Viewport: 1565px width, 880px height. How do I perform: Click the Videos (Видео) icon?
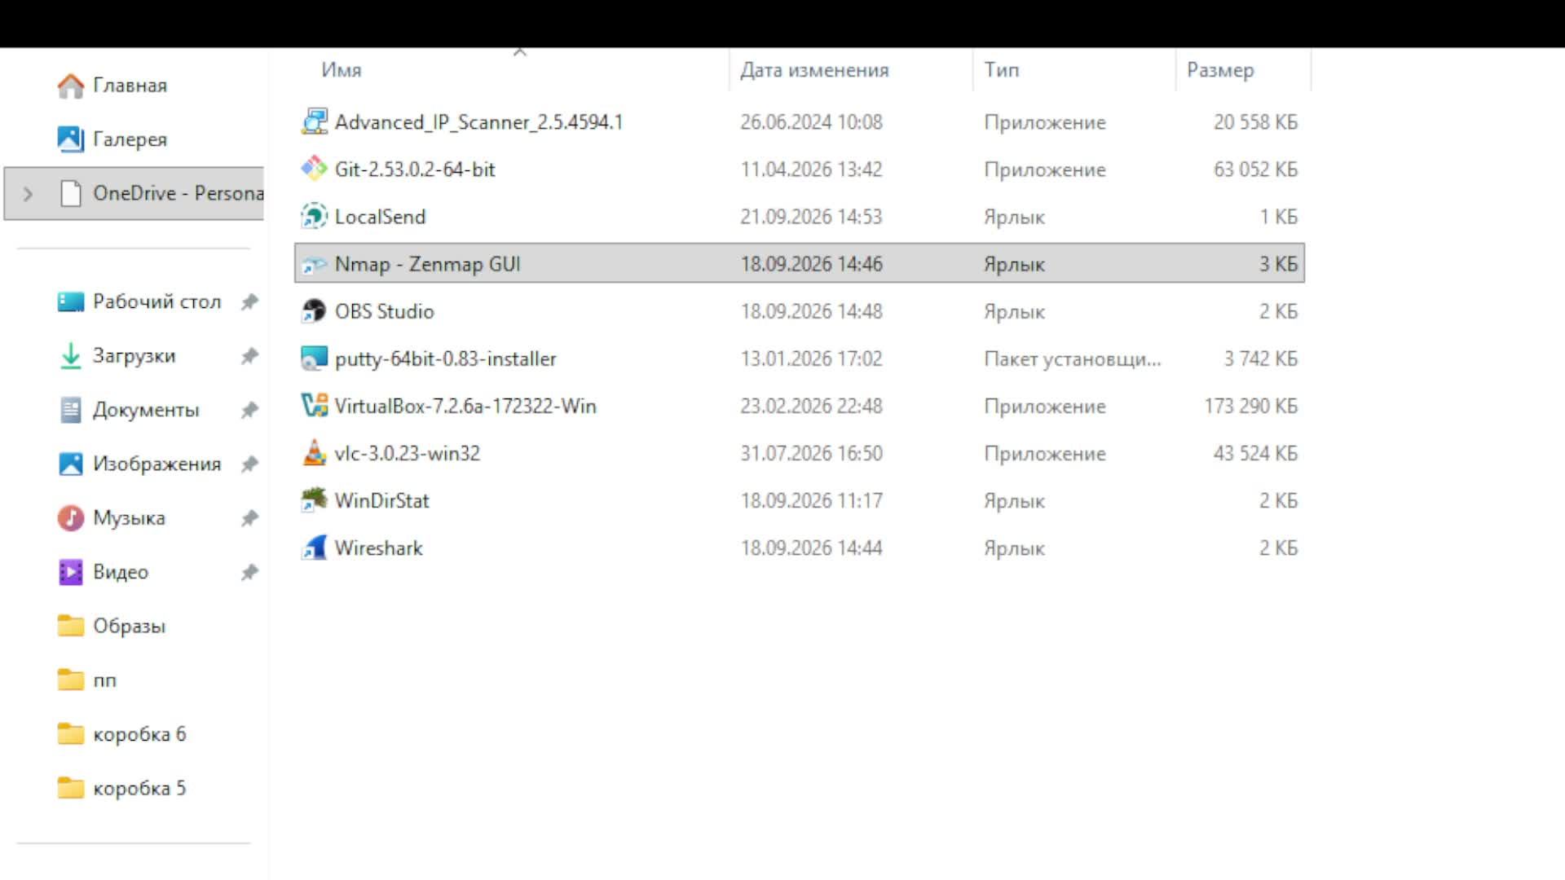71,572
